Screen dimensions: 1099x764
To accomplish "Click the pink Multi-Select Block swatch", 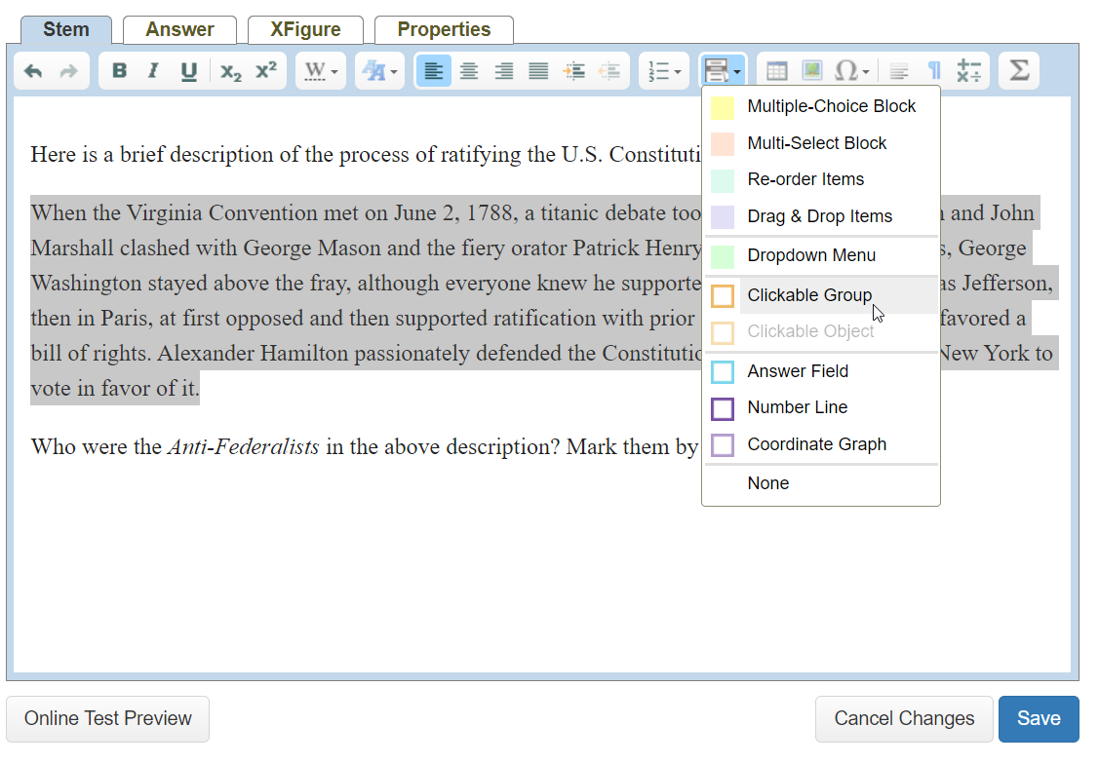I will tap(723, 143).
